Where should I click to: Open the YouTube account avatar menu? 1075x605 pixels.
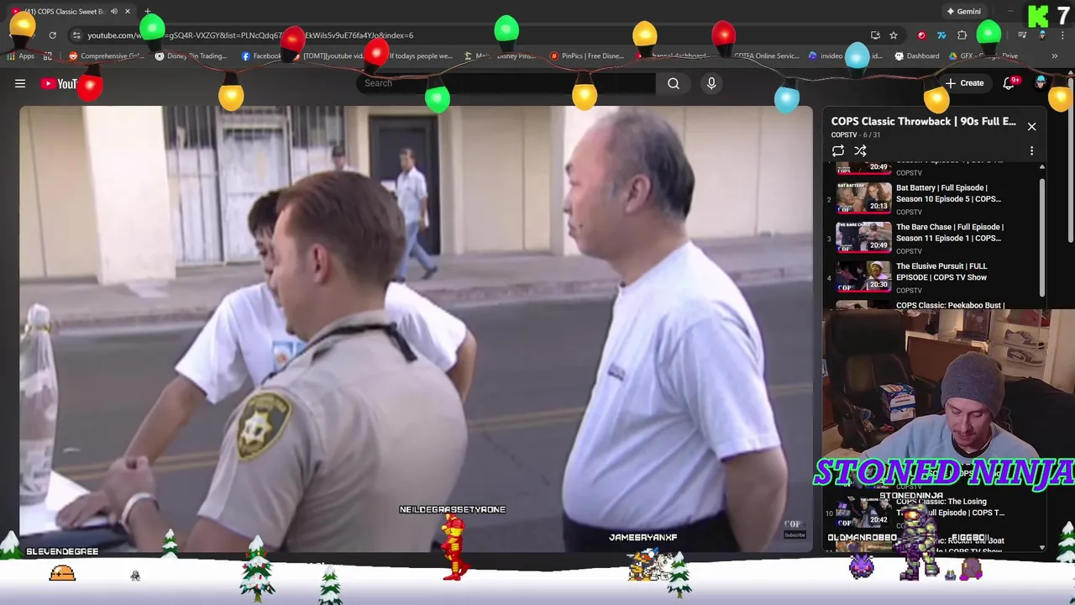click(x=1041, y=83)
